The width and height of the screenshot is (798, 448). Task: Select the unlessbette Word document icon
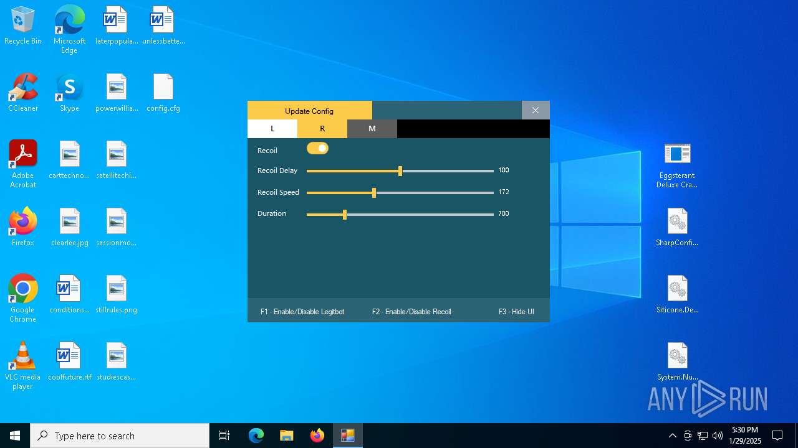163,26
